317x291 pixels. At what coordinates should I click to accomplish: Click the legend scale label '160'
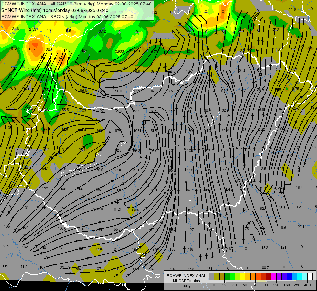287,285
